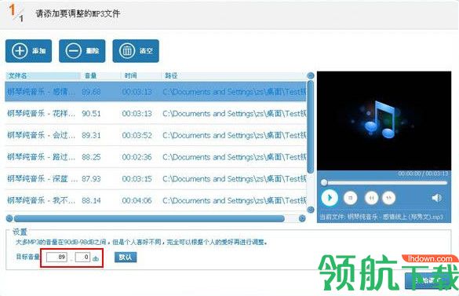
Task: Focus the target volume integer field showing 89
Action: pyautogui.click(x=56, y=257)
